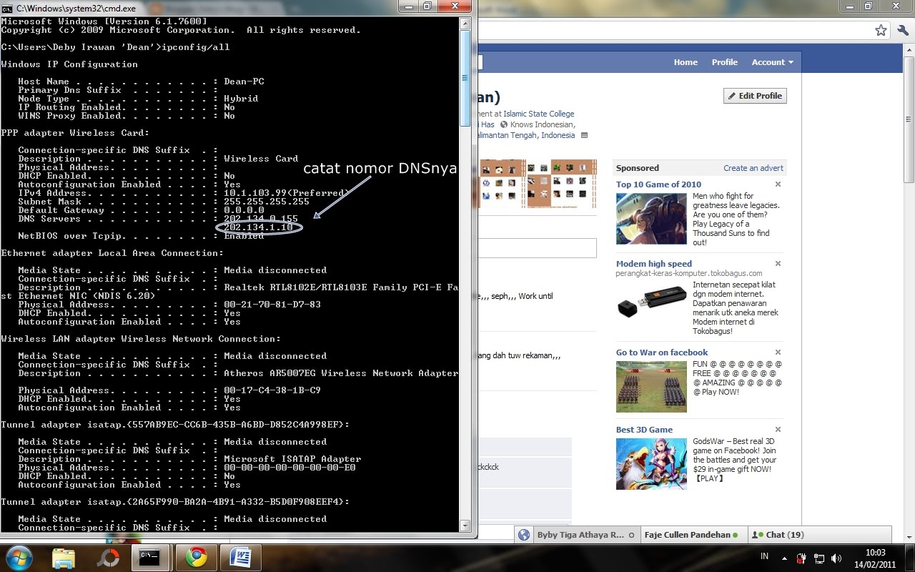Click the Create an advert link
915x572 pixels.
(x=753, y=168)
